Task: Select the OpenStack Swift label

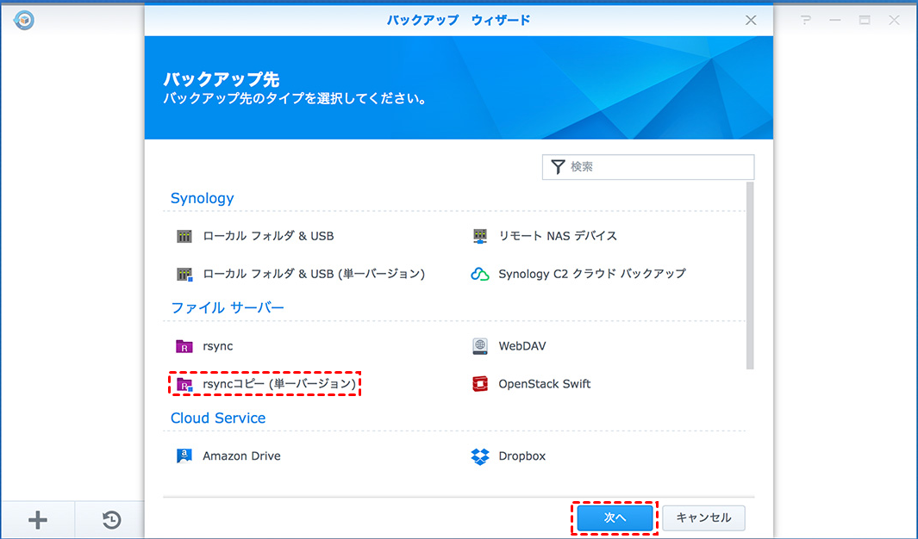Action: coord(545,384)
